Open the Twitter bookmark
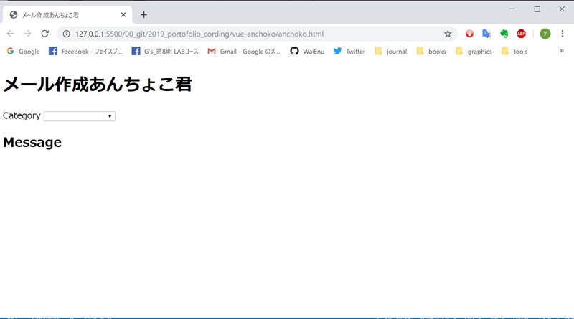 point(349,52)
